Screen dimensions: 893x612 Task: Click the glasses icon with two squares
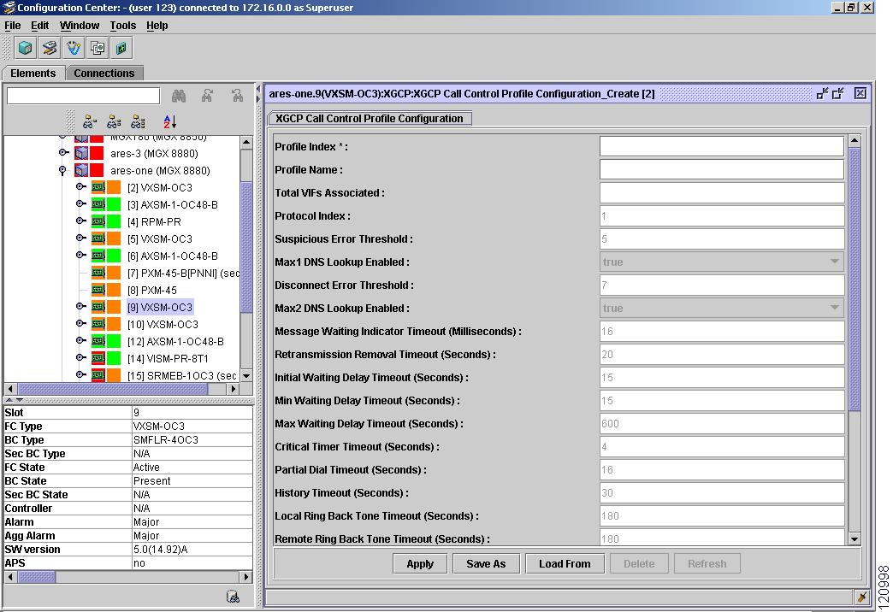[114, 121]
